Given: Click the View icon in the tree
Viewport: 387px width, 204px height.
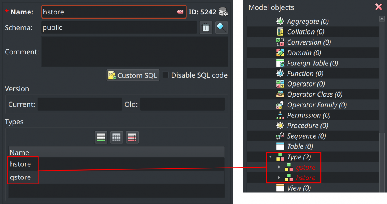Looking at the screenshot, I should pyautogui.click(x=280, y=188).
